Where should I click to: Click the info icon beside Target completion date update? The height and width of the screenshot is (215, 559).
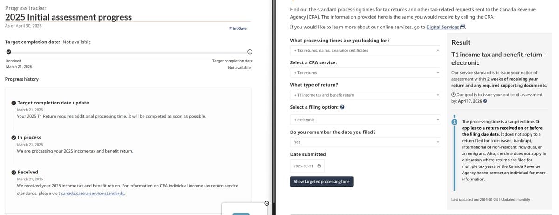(x=14, y=103)
